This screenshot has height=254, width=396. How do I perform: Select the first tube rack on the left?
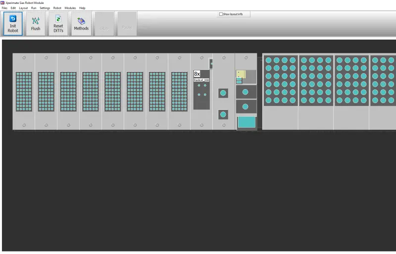coord(24,92)
